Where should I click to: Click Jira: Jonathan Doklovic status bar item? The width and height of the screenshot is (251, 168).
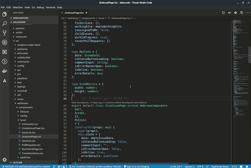click(x=95, y=166)
